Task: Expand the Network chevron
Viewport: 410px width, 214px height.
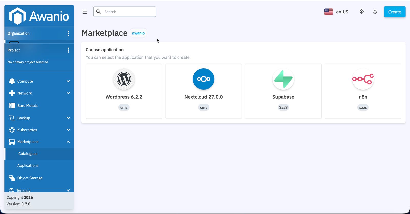Action: point(68,93)
